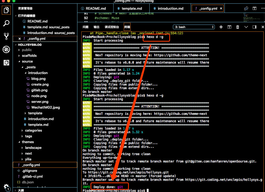The image size is (265, 192).
Task: Open the '3: bash' terminal selector dropdown
Action: point(194,27)
